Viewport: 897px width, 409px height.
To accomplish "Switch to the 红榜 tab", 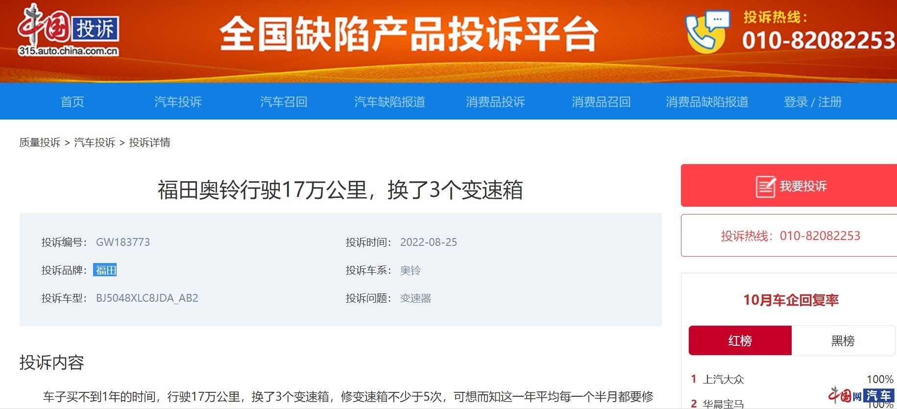I will pos(740,340).
